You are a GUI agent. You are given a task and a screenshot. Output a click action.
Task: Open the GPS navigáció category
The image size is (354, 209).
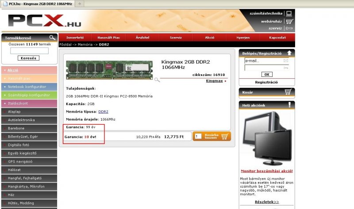(x=29, y=162)
